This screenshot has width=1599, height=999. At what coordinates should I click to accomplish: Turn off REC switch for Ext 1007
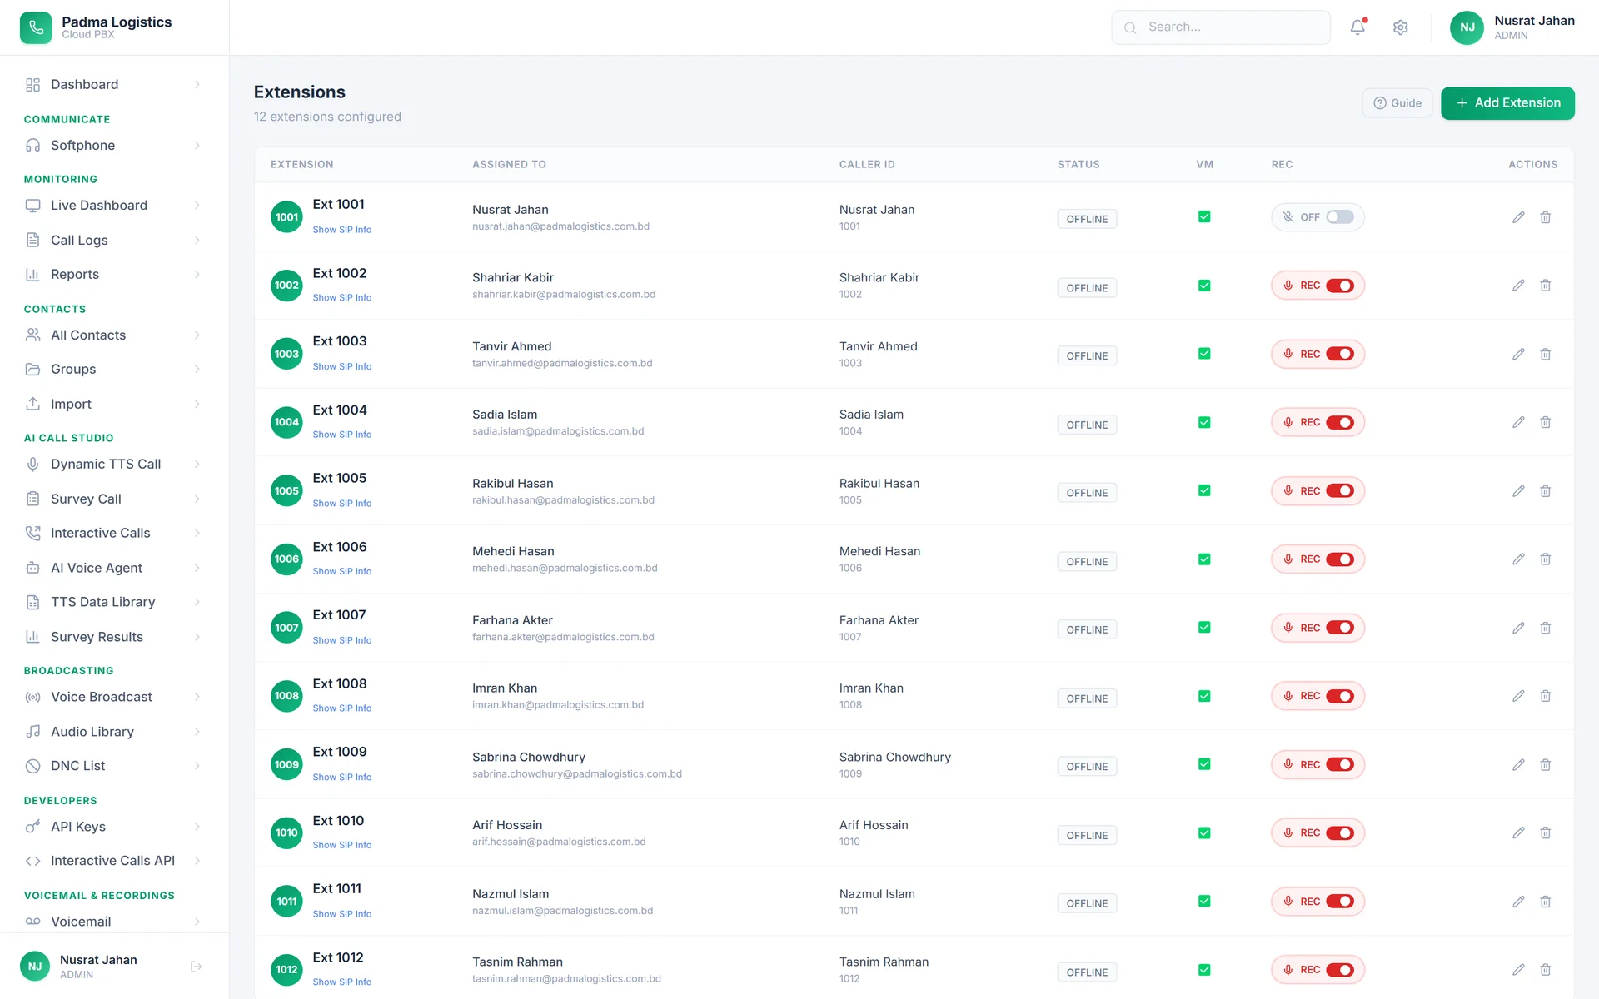click(1340, 628)
